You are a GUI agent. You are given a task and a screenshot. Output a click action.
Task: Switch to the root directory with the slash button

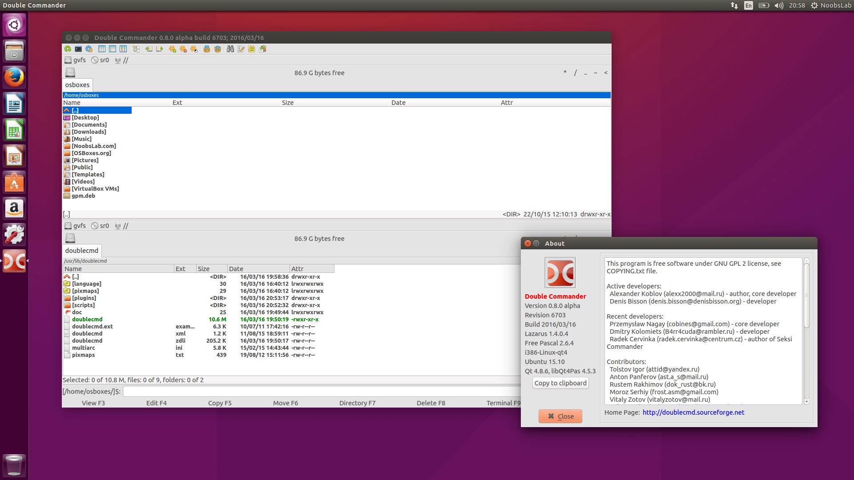[x=576, y=72]
